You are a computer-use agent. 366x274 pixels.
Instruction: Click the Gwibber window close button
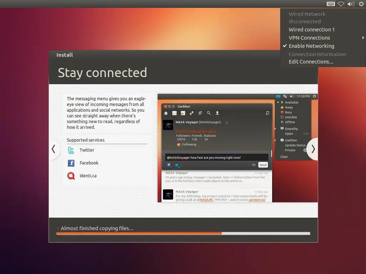(x=165, y=106)
